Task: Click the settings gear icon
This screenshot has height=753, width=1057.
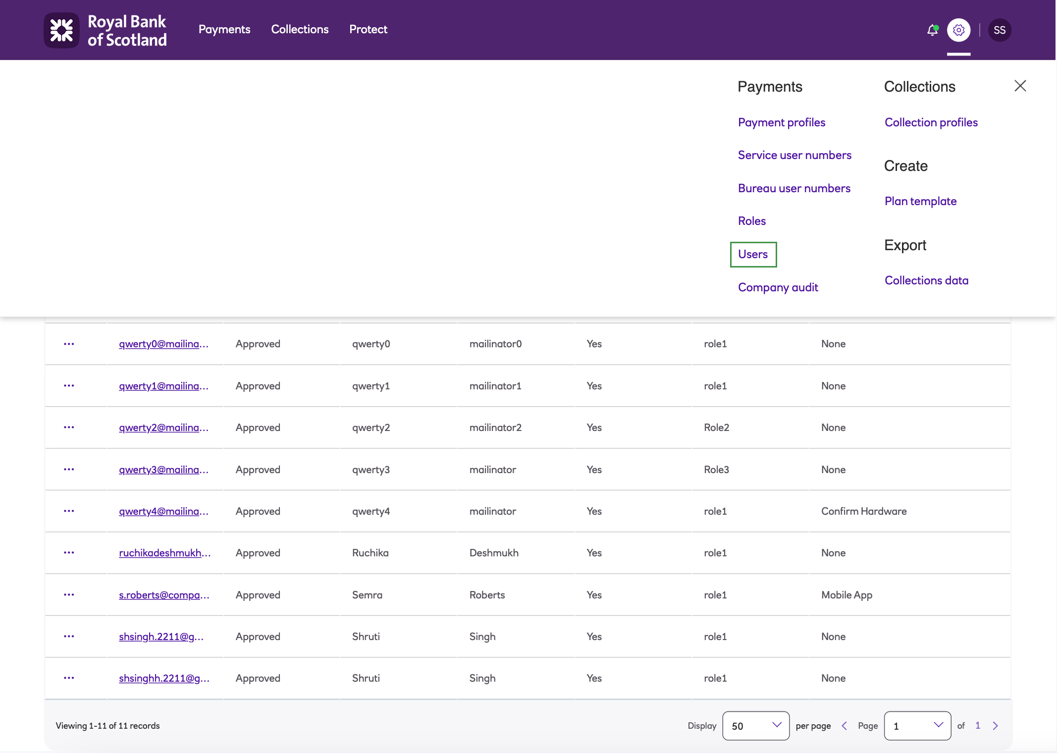Action: (x=958, y=30)
